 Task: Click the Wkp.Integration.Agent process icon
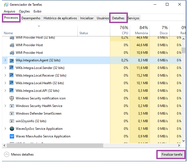[11, 61]
